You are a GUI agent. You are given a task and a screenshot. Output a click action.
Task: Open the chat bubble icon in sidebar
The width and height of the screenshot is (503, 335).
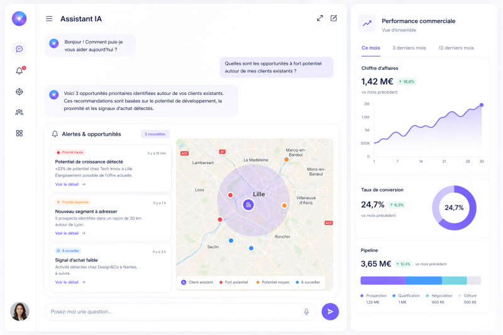click(x=19, y=49)
